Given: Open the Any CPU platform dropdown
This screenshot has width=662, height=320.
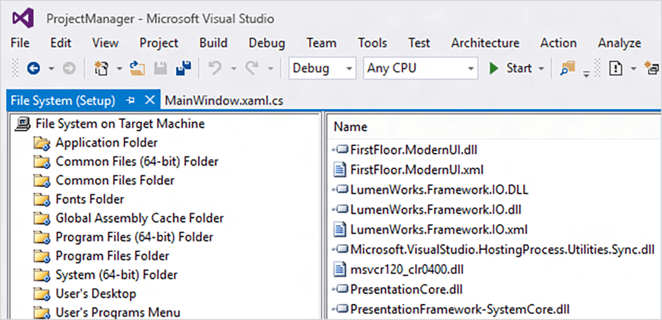Looking at the screenshot, I should click(x=471, y=69).
